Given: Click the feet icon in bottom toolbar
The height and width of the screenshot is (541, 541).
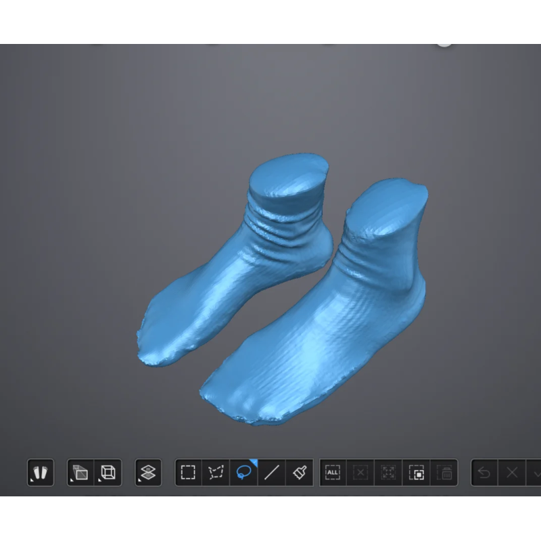Looking at the screenshot, I should point(41,472).
